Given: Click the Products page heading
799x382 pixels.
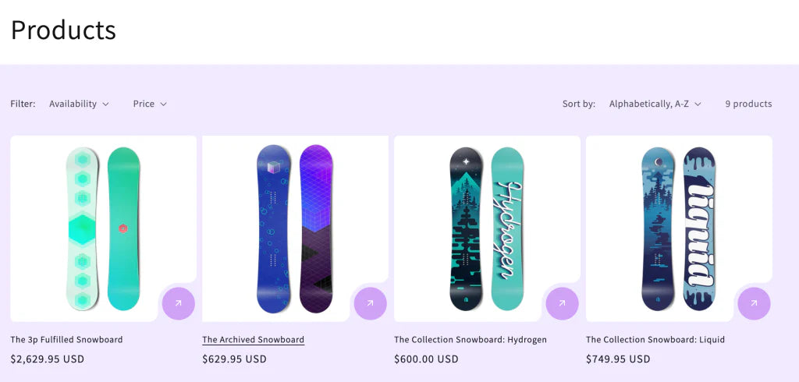Looking at the screenshot, I should click(x=63, y=30).
